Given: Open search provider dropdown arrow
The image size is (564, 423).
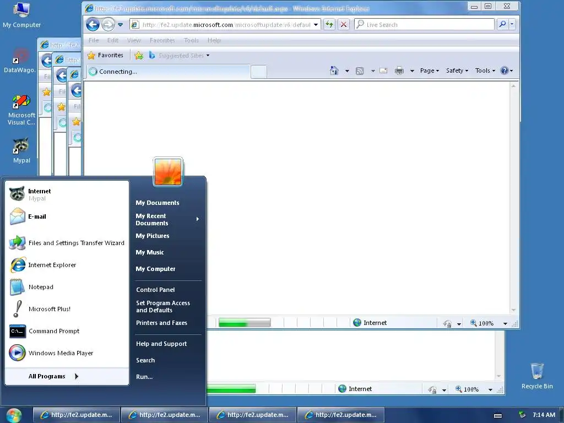Looking at the screenshot, I should (512, 24).
